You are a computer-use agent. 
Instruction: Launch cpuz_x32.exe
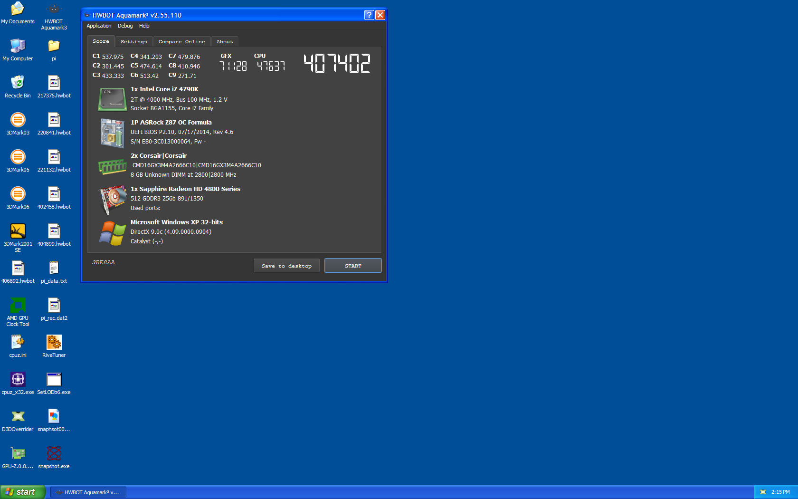18,384
